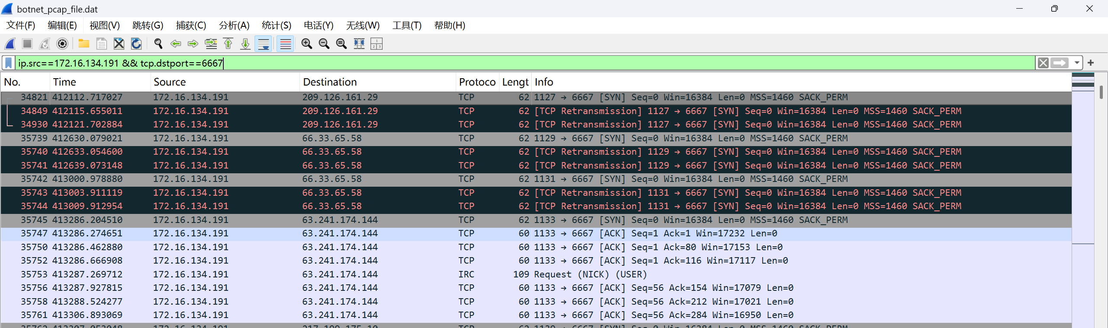Open the 帮助(H) menu
1108x328 pixels.
450,25
